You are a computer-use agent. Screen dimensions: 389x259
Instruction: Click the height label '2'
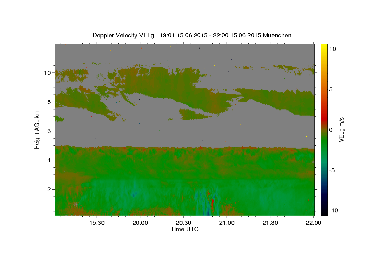pos(50,189)
